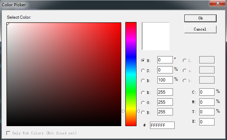Click the magenta M percentage field
227x140 pixels.
(x=207, y=102)
